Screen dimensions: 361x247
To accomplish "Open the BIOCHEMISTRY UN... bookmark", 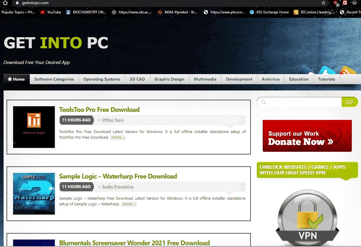I will [86, 12].
